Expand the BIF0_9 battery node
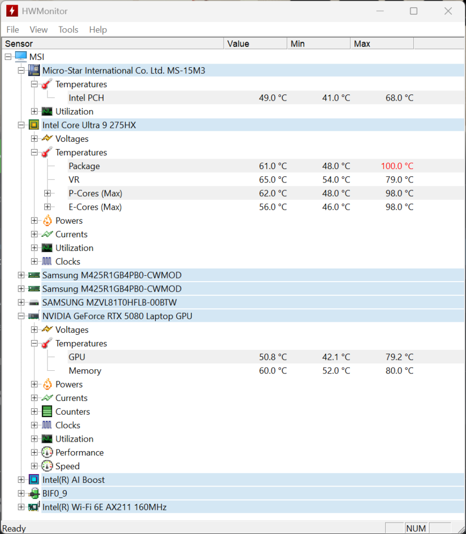This screenshot has height=534, width=466. click(x=21, y=493)
